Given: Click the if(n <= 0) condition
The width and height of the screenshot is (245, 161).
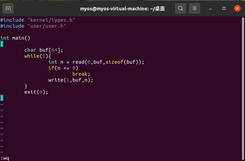Looking at the screenshot, I should [x=63, y=68].
